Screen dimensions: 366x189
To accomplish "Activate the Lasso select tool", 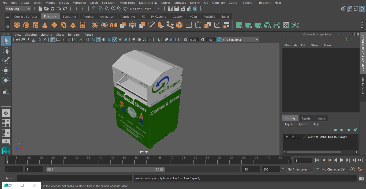I will pyautogui.click(x=6, y=51).
